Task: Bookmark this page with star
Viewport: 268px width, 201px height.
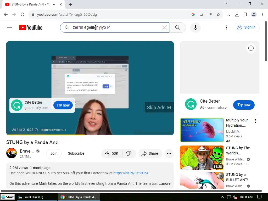Action: tap(218, 14)
